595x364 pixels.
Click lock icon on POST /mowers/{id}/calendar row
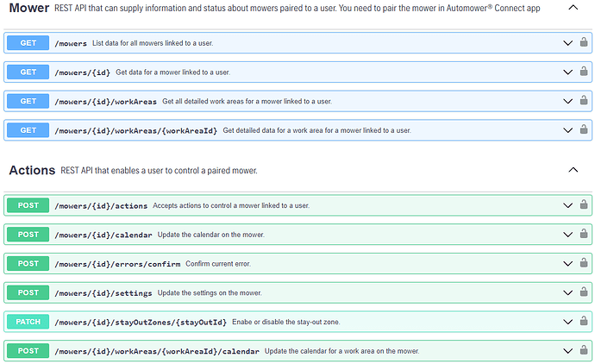click(x=584, y=235)
